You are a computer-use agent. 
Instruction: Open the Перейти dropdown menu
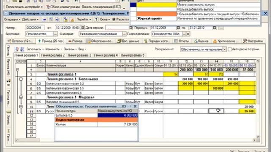[84, 19]
